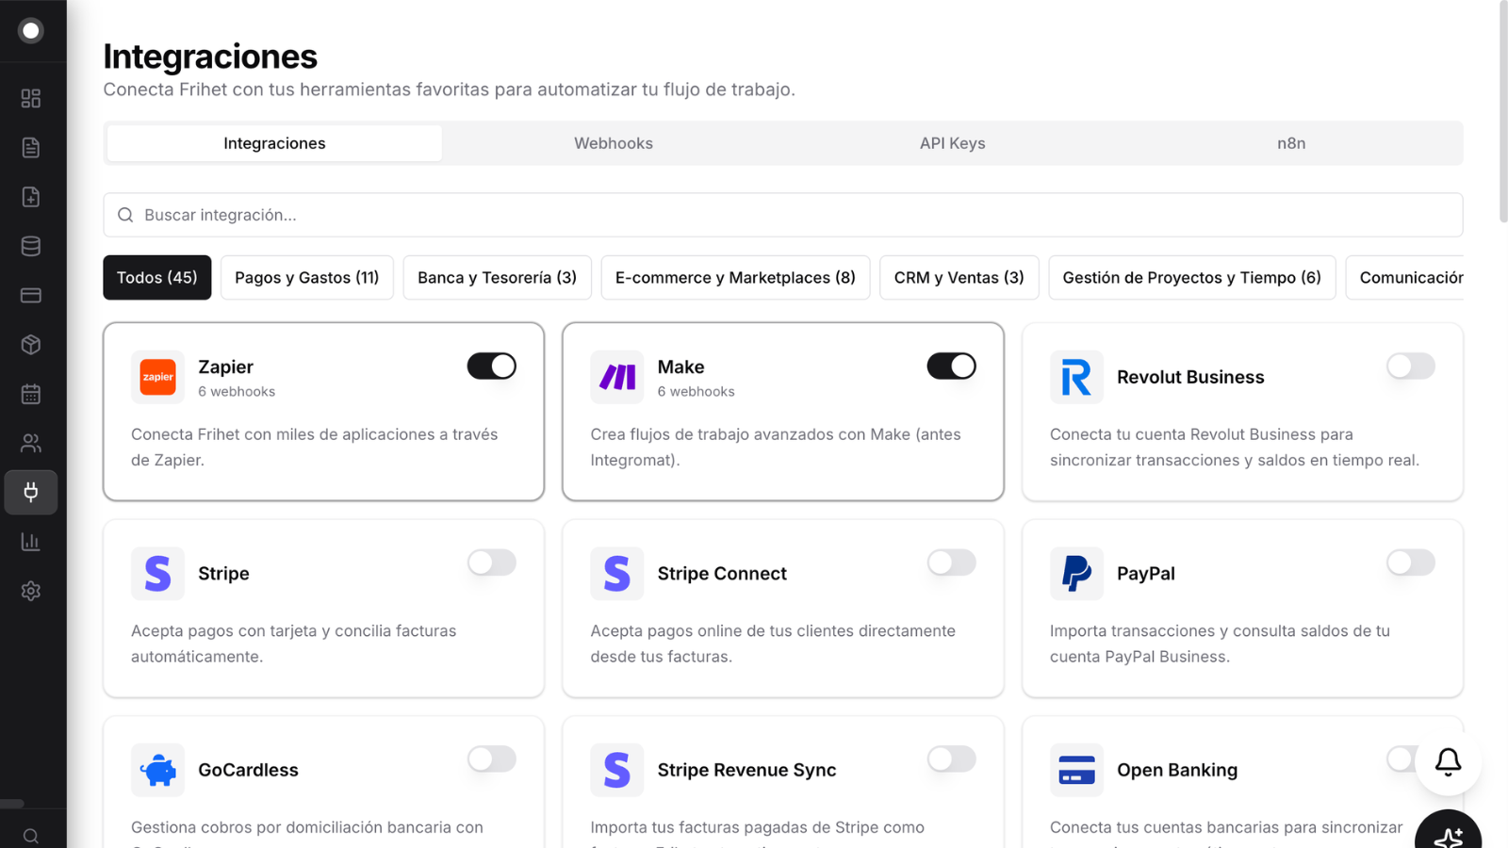Click the Frihet logo in the sidebar
This screenshot has width=1508, height=848.
pos(31,31)
